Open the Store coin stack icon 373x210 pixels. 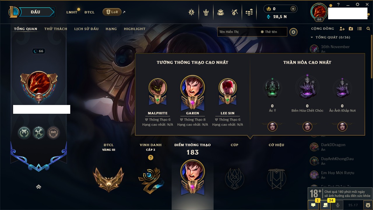(249, 12)
